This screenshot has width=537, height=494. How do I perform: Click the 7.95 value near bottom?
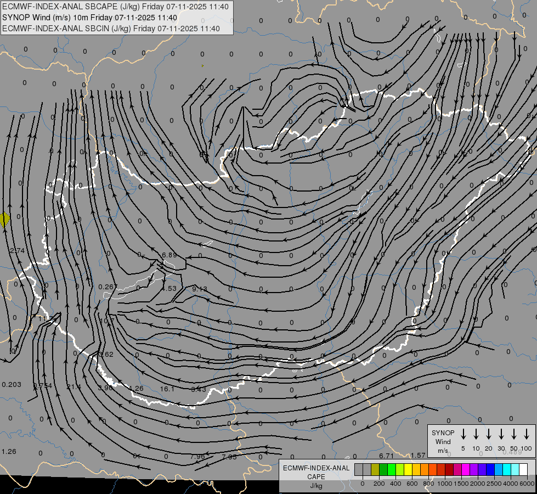[x=229, y=457]
